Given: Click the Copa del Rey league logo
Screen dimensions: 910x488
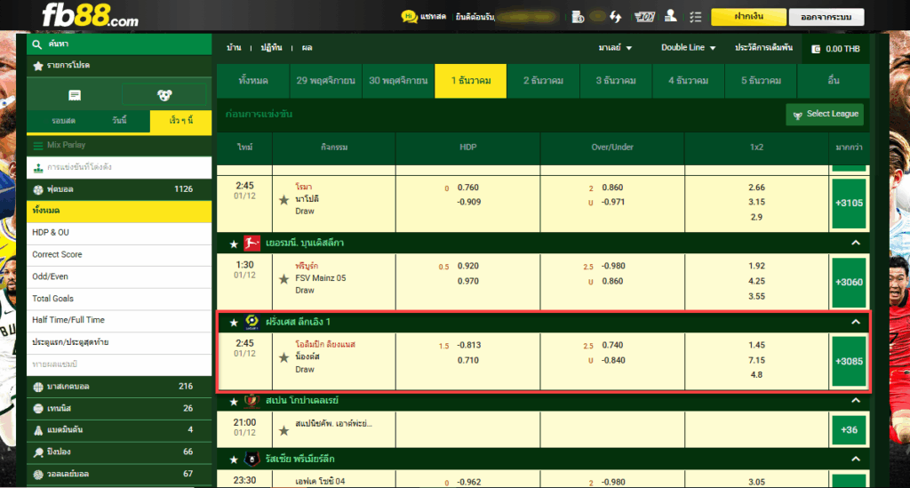Looking at the screenshot, I should 251,401.
